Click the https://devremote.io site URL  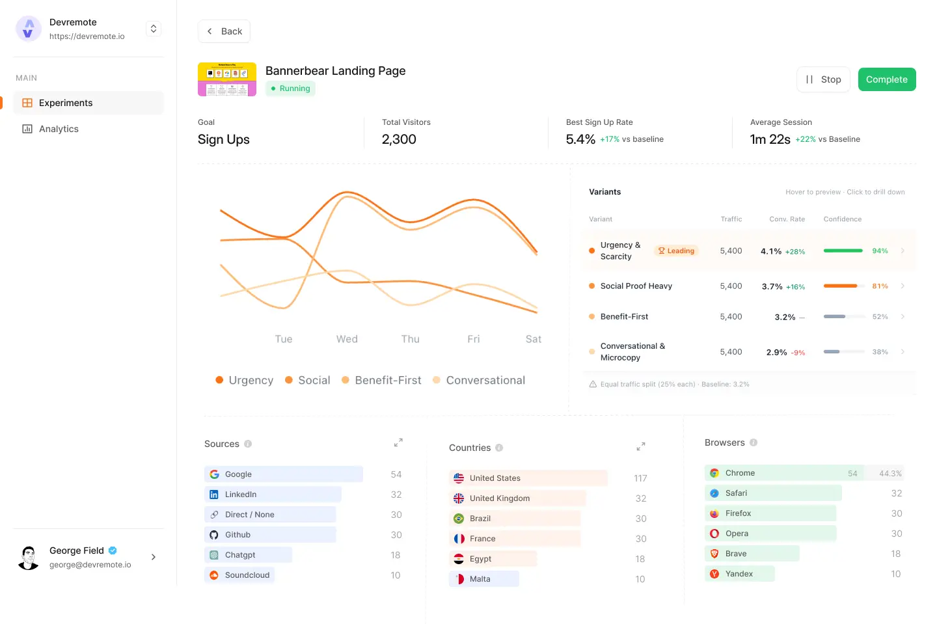[87, 36]
